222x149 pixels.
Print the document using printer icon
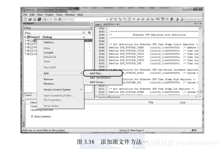[x=45, y=19]
